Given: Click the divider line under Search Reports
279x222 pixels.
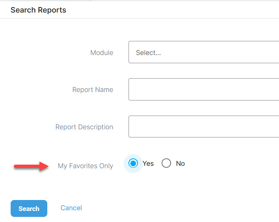Looking at the screenshot, I should pos(139,18).
